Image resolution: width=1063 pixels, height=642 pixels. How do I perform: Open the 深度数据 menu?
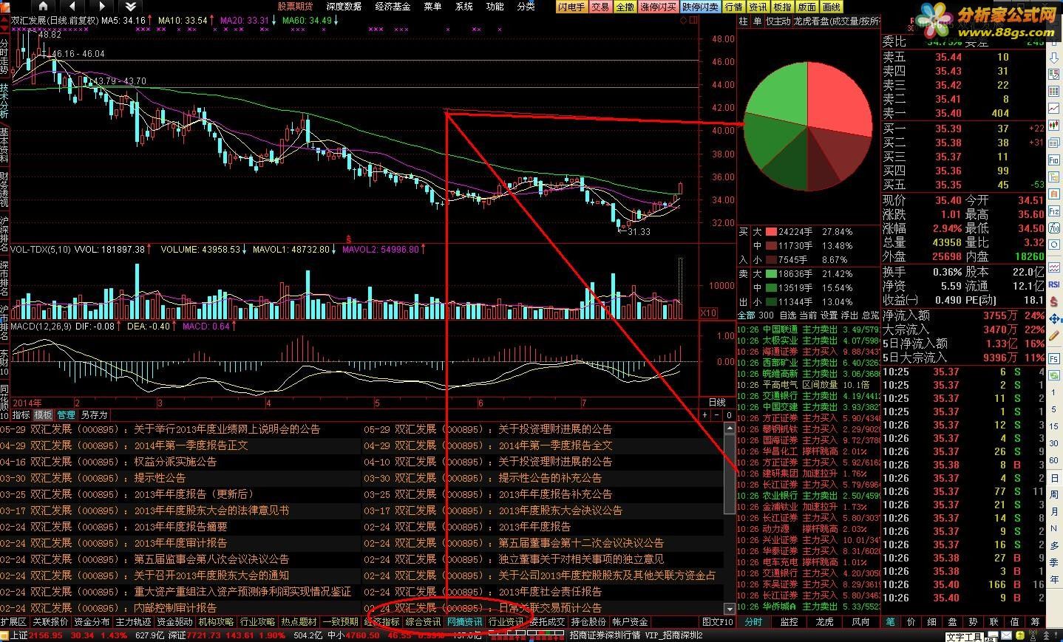tap(344, 7)
